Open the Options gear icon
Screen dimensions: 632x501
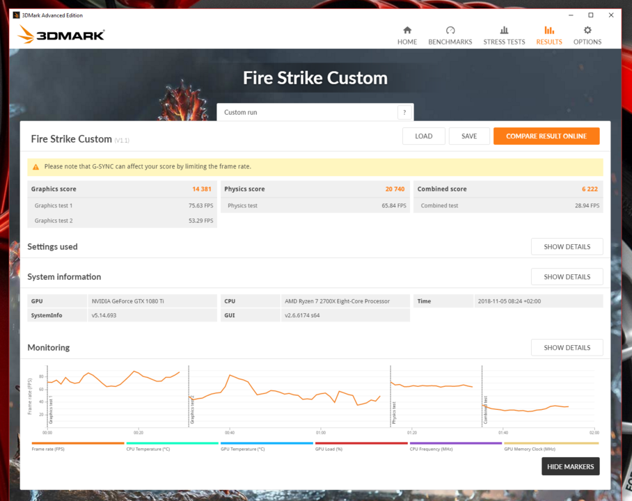pos(587,30)
